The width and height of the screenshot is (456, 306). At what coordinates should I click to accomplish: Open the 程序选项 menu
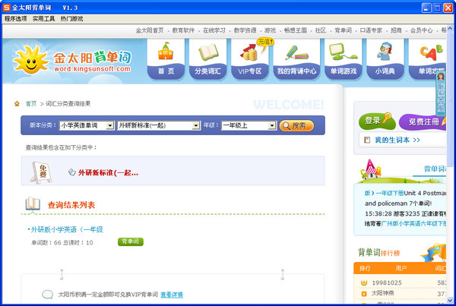pos(16,19)
